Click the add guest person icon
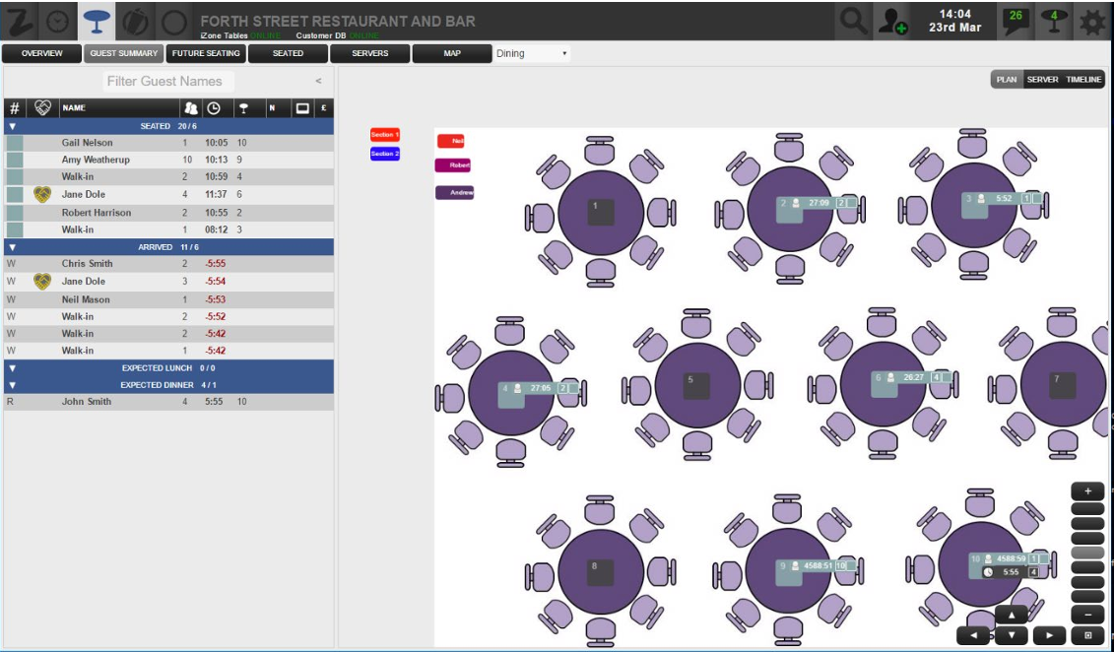 coord(892,21)
